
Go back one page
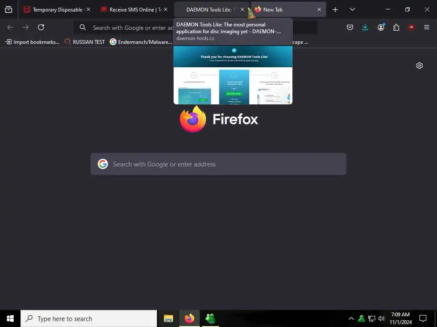10,27
